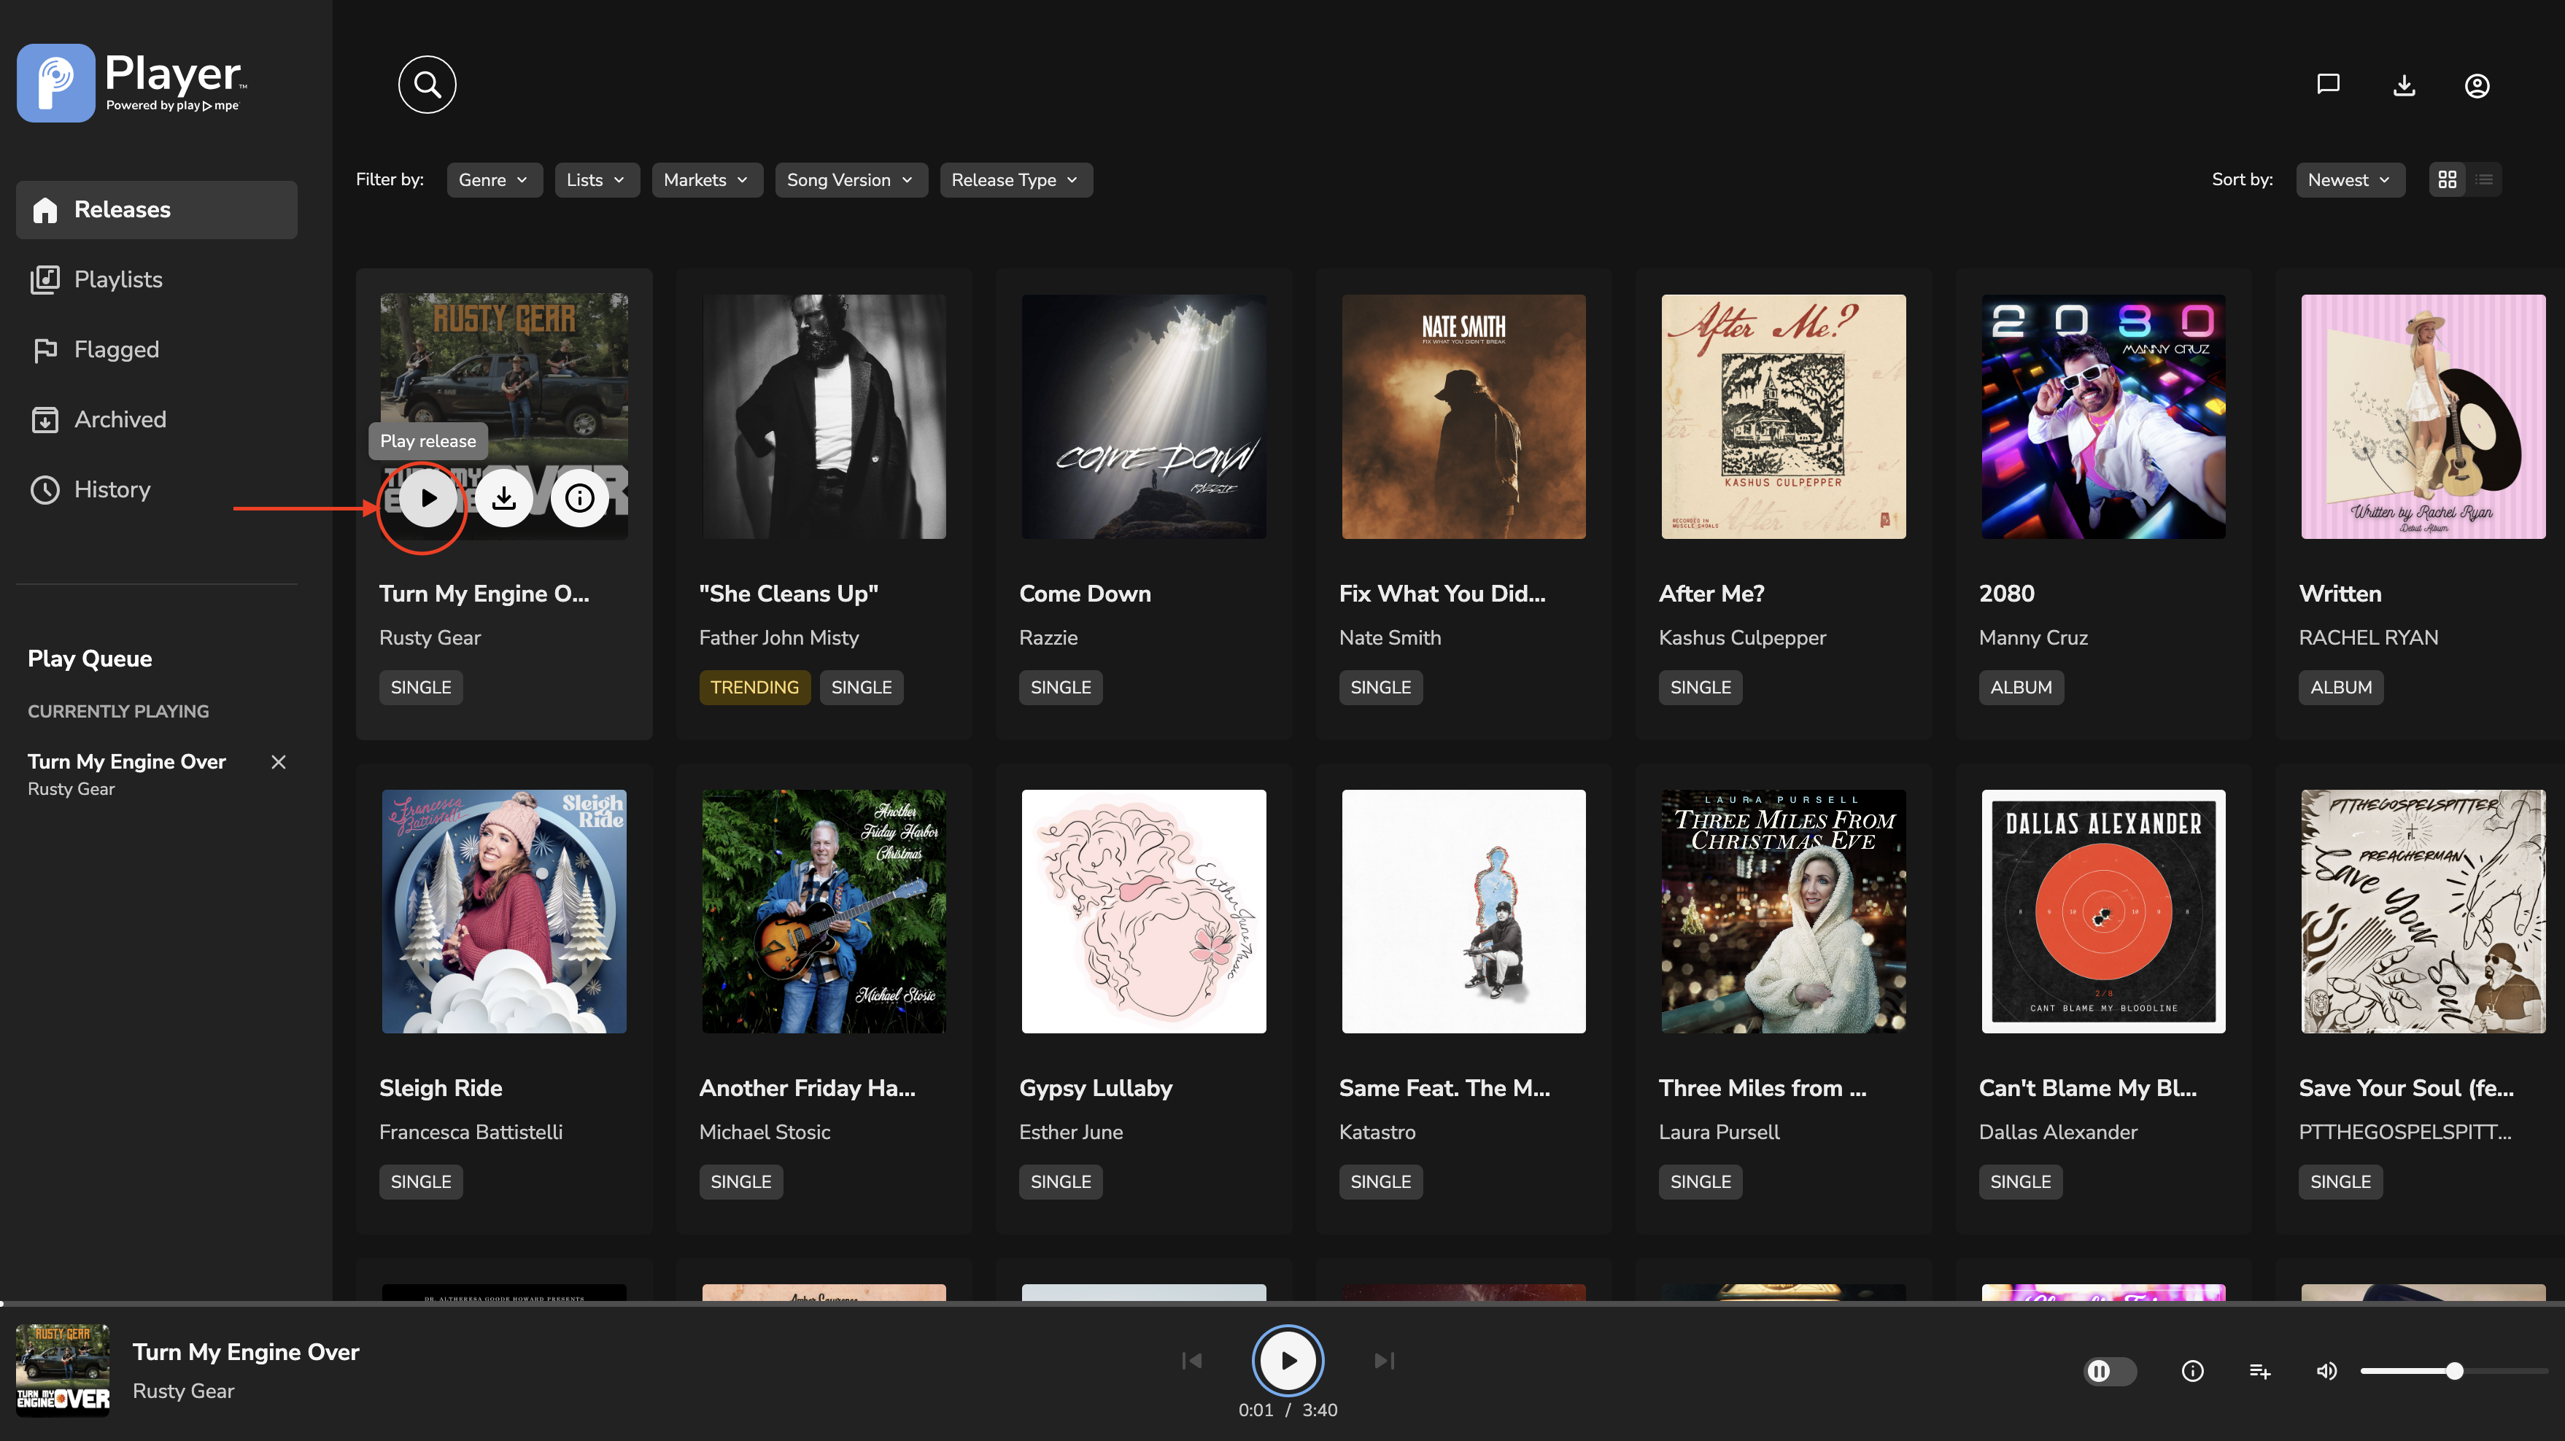The width and height of the screenshot is (2565, 1441).
Task: Open Written album cover art
Action: [x=2423, y=417]
